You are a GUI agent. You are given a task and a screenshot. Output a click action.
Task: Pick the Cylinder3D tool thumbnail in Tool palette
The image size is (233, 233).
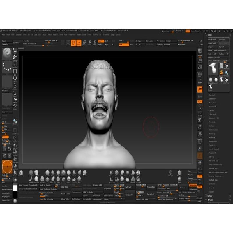(221, 66)
